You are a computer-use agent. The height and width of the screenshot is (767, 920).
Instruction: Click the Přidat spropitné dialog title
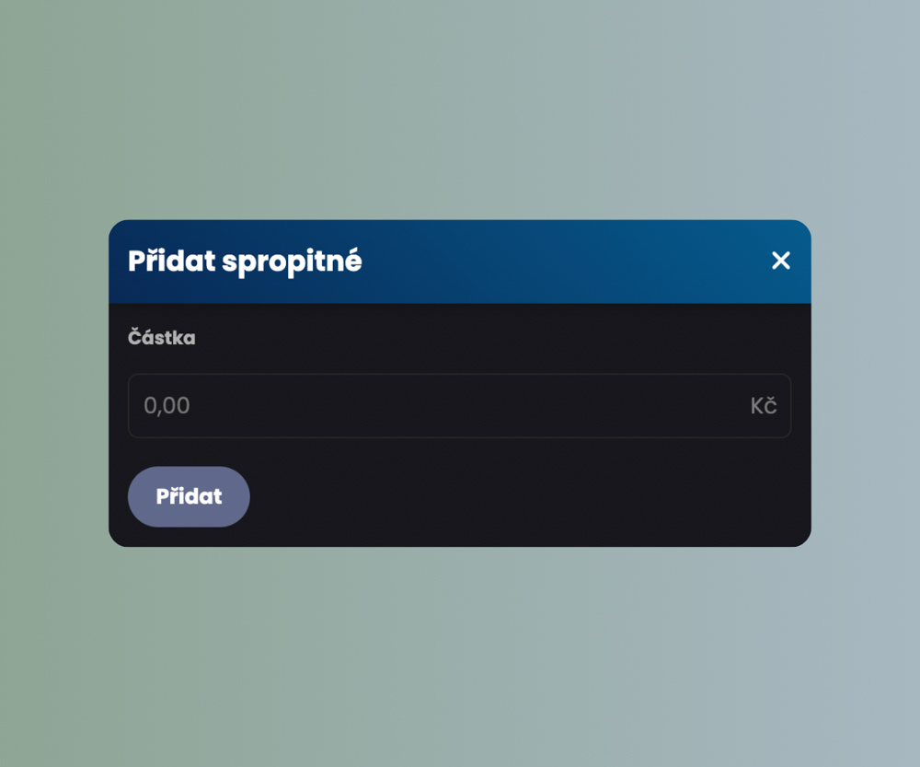click(x=245, y=261)
